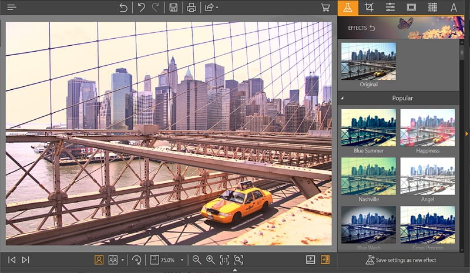This screenshot has height=273, width=470.
Task: Save the photo with the floppy disk icon
Action: pos(173,8)
